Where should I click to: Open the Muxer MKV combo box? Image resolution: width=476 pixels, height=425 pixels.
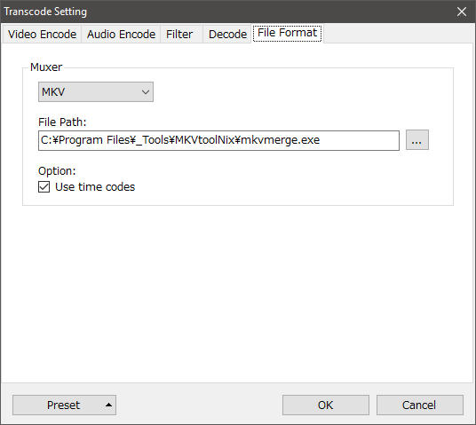tap(96, 91)
